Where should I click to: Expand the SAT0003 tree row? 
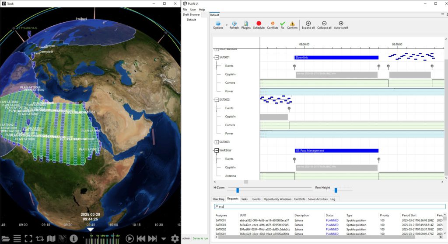[x=217, y=142]
